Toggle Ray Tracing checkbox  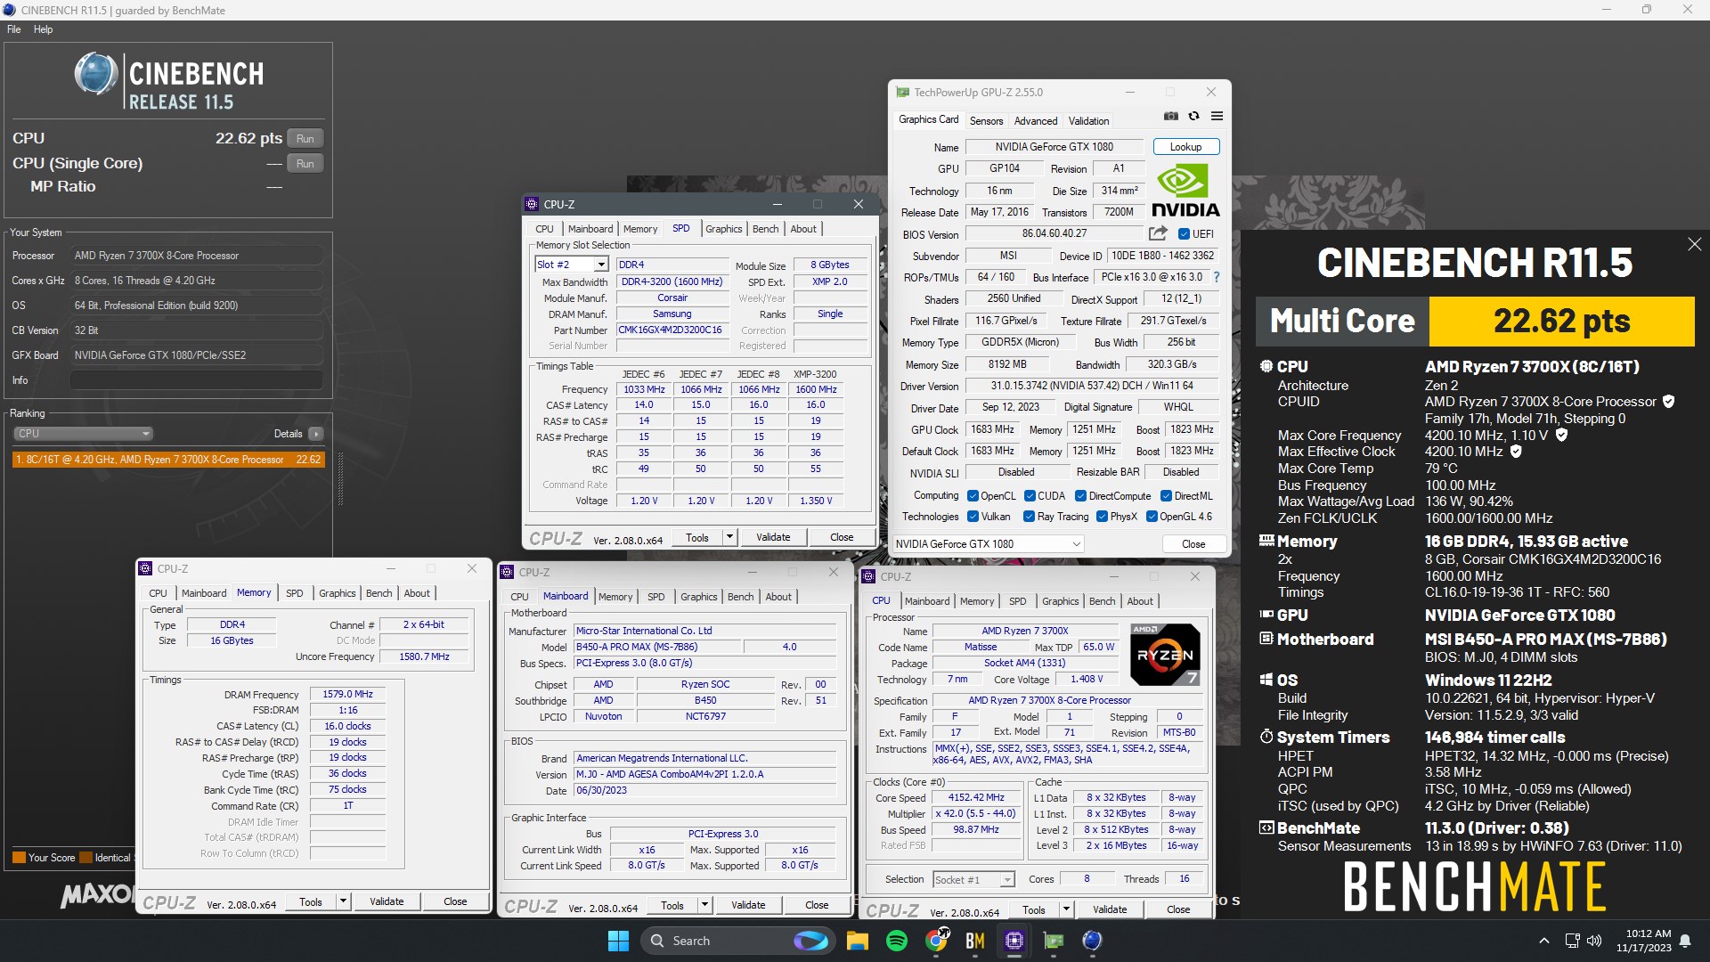tap(1029, 517)
